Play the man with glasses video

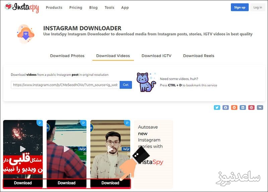(x=110, y=149)
